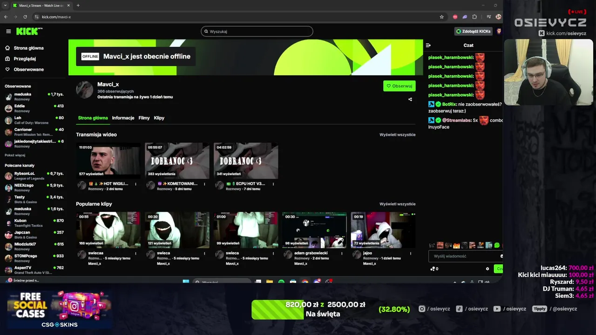This screenshot has height=335, width=596.
Task: Select the Strona główna channel tab
Action: pos(93,118)
